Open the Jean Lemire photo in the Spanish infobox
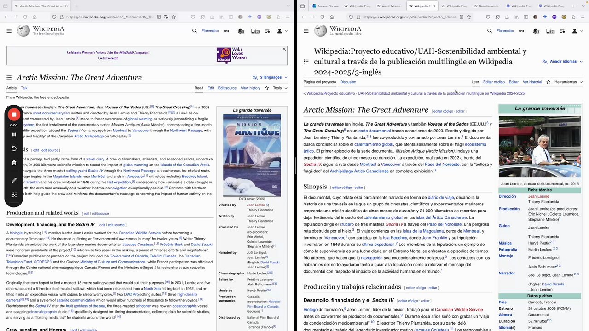The image size is (589, 331). pyautogui.click(x=539, y=146)
